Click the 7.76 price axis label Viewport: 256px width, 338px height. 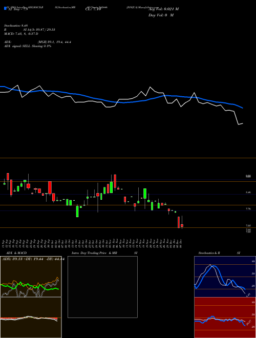tap(248, 209)
